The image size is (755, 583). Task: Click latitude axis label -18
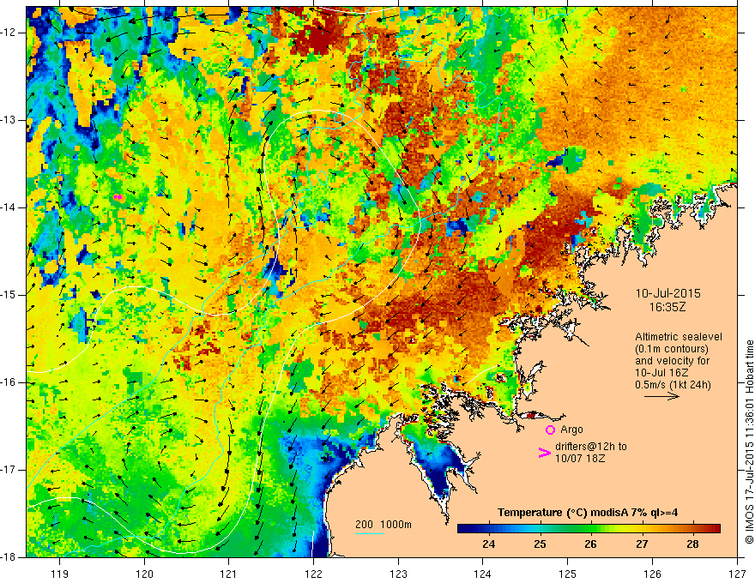[9, 557]
